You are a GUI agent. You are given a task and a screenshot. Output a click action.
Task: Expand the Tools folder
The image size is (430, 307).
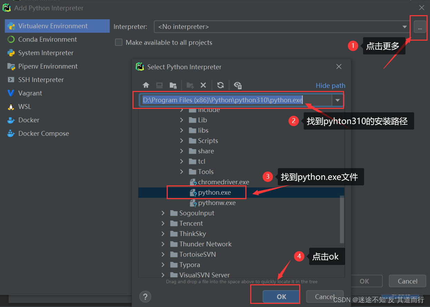(182, 172)
